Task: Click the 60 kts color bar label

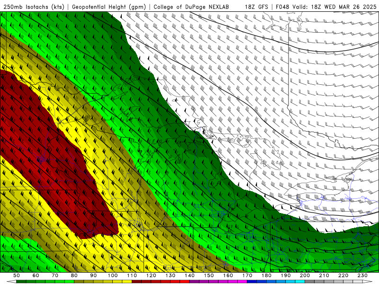Action: [36, 275]
